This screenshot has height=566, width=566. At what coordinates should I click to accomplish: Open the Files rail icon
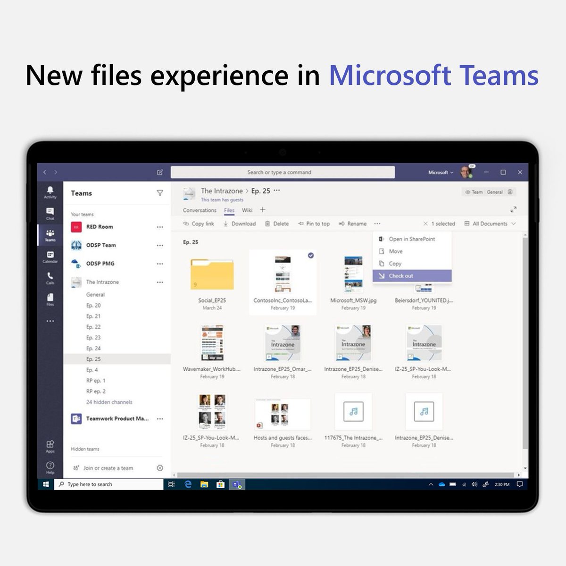pyautogui.click(x=50, y=300)
